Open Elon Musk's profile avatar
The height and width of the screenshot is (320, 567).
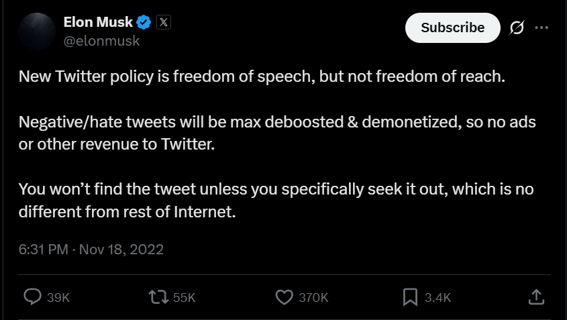[37, 31]
